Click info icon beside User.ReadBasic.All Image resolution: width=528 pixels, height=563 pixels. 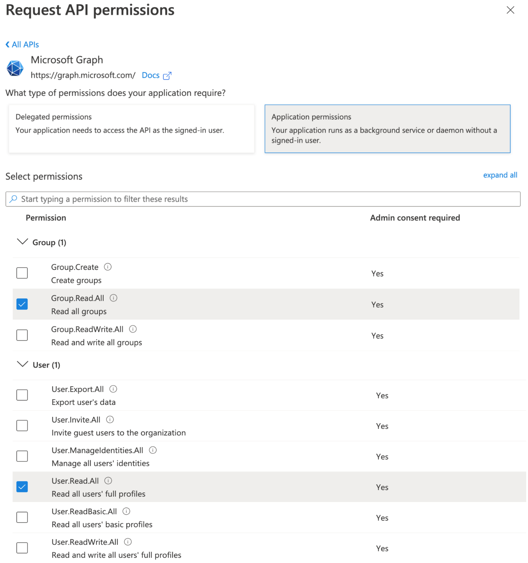pyautogui.click(x=126, y=511)
